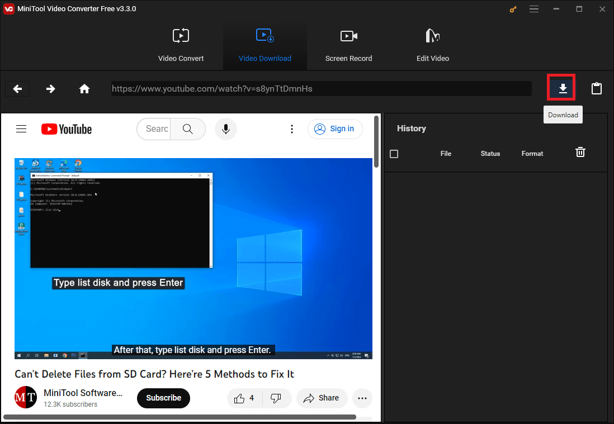Image resolution: width=614 pixels, height=424 pixels.
Task: Dislike the video with thumbs down
Action: point(276,398)
